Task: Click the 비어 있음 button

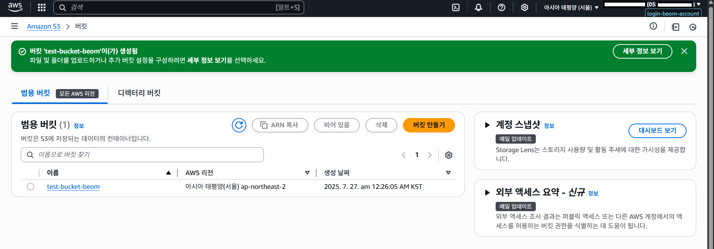Action: [x=337, y=125]
